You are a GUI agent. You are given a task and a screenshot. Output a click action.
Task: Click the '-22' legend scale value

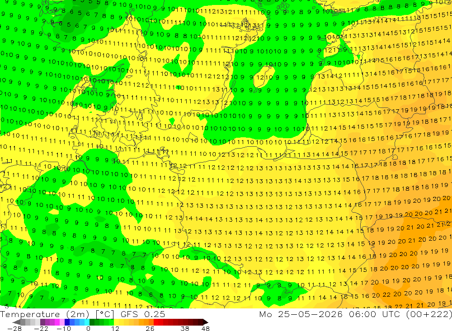coord(41,329)
